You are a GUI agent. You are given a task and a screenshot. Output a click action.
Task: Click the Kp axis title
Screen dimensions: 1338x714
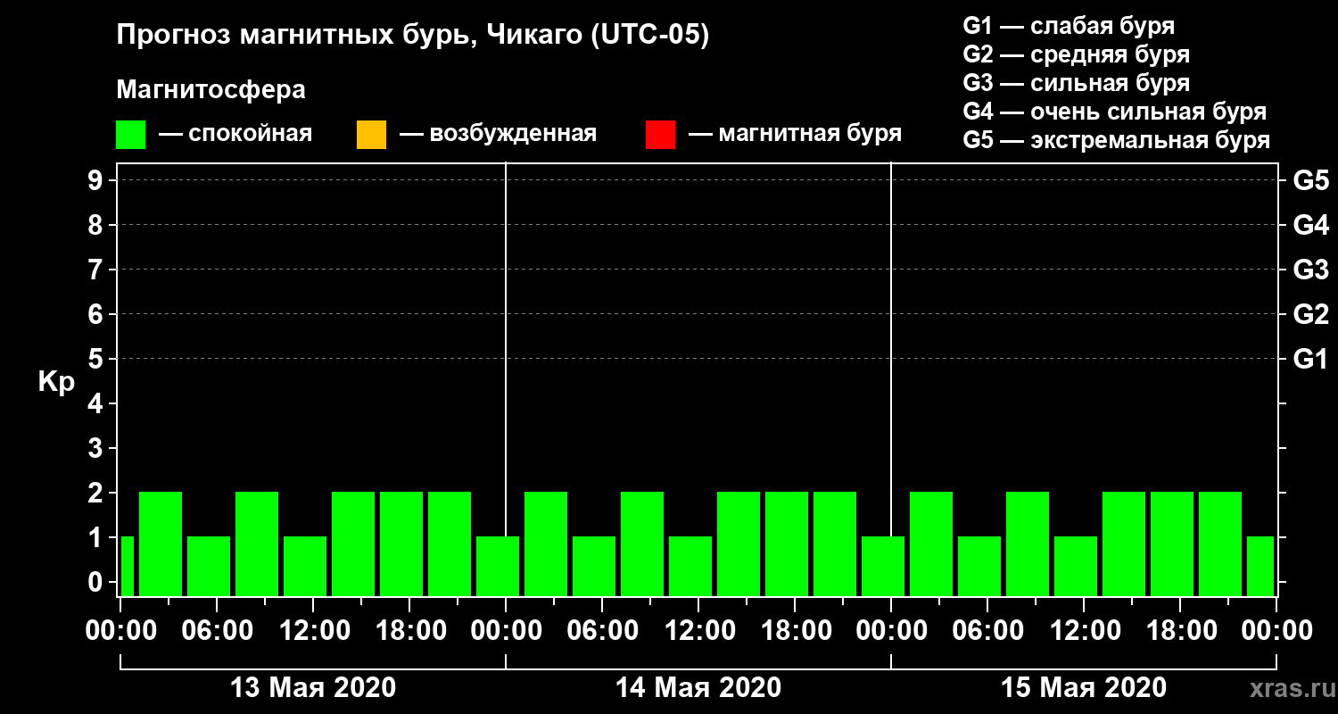coord(56,382)
